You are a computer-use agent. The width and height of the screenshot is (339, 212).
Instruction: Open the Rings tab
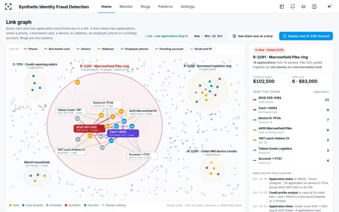click(x=145, y=7)
